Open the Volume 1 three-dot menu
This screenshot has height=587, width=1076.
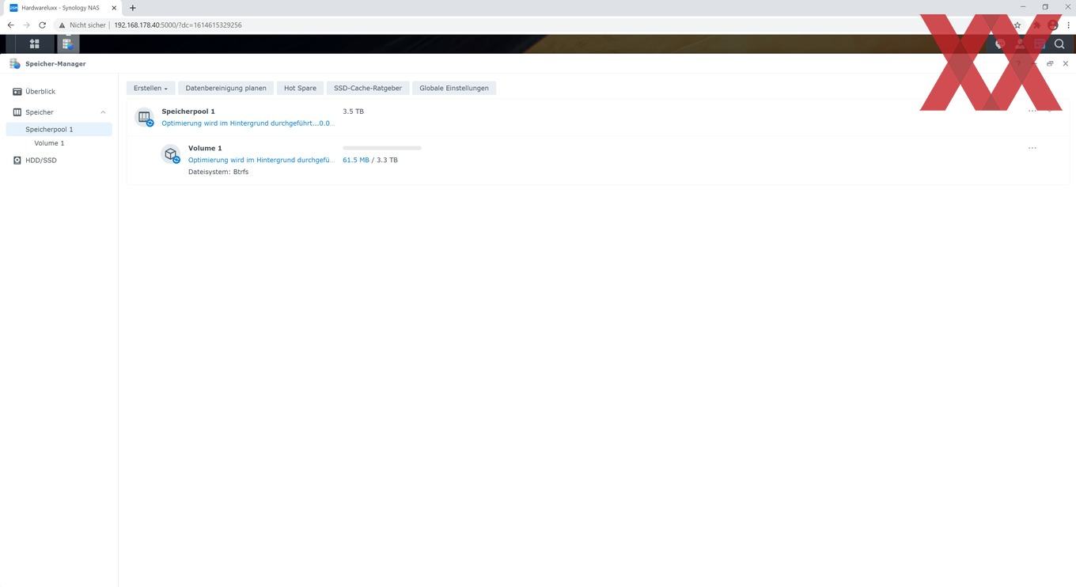pos(1032,148)
